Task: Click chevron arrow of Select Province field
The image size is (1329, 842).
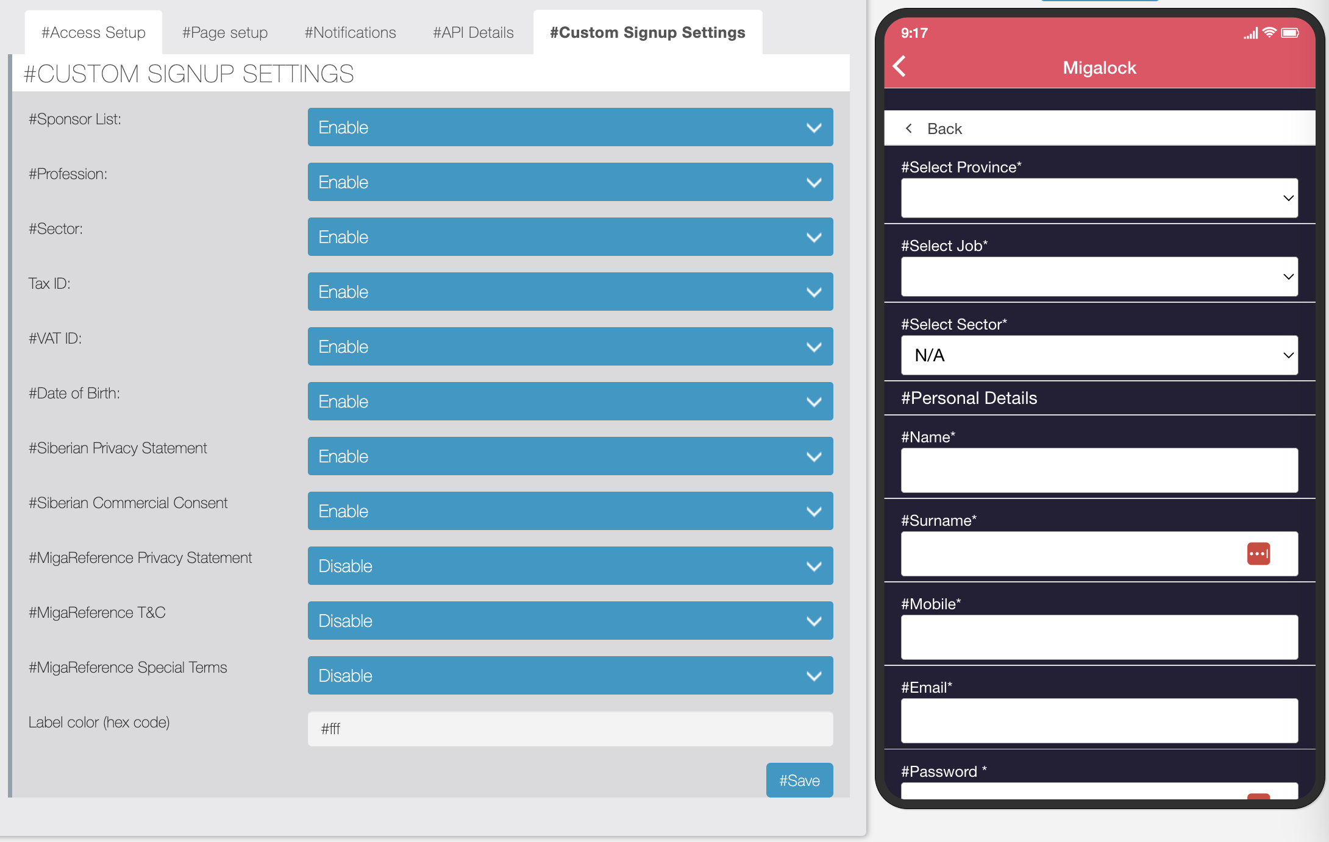Action: (1288, 198)
